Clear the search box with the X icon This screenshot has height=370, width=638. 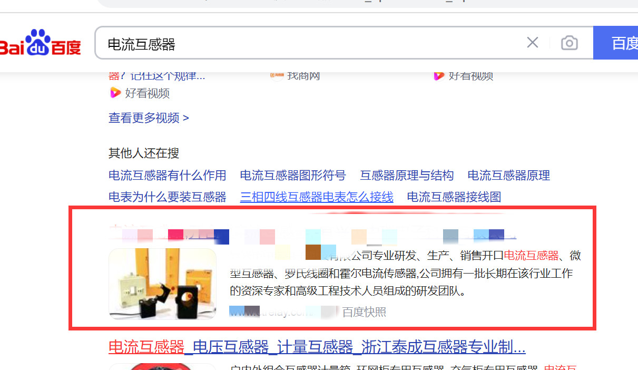[x=533, y=43]
